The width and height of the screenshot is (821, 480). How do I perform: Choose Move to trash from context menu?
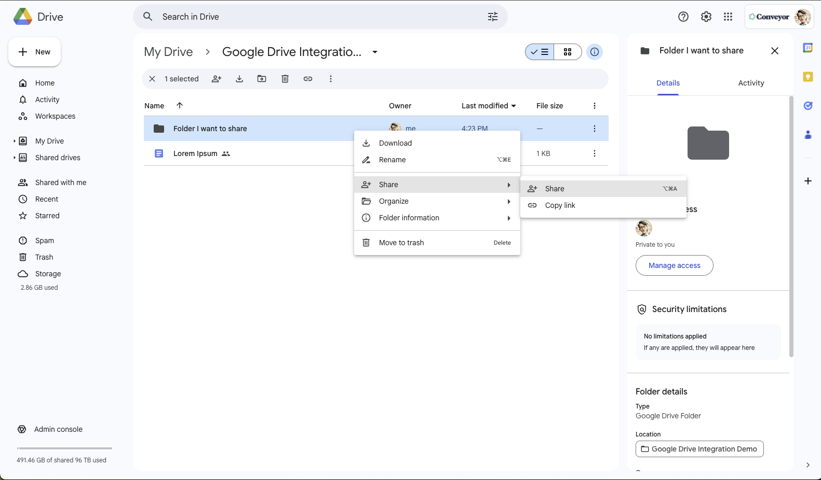pyautogui.click(x=437, y=243)
